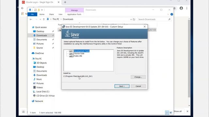Image resolution: width=209 pixels, height=117 pixels.
Task: Click the Change... install path button
Action: pos(138,77)
